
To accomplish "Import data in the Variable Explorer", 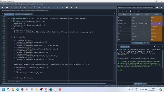I will tap(118, 11).
